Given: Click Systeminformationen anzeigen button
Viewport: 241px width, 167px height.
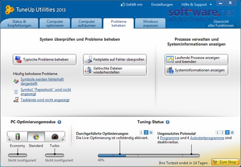Looking at the screenshot, I should click(196, 70).
